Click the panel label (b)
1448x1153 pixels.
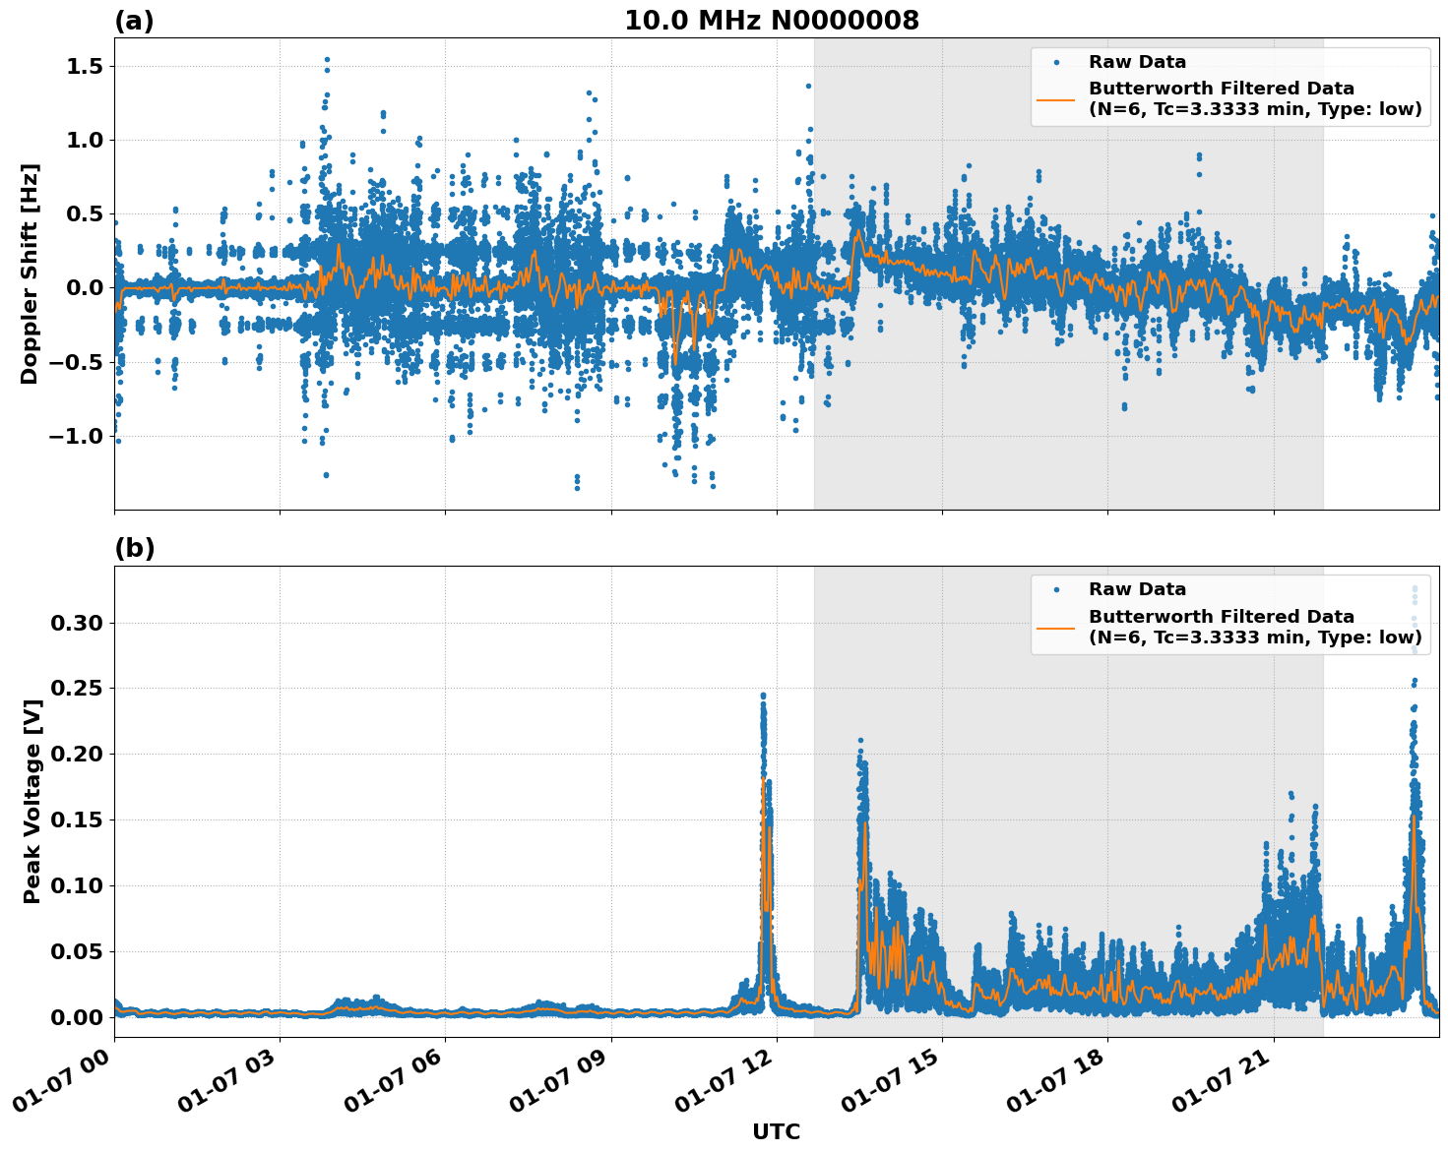135,549
